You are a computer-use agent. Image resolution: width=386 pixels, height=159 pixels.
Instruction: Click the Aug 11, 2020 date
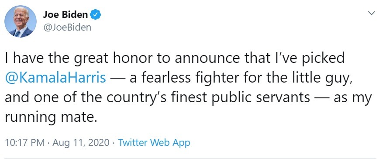pyautogui.click(x=81, y=143)
